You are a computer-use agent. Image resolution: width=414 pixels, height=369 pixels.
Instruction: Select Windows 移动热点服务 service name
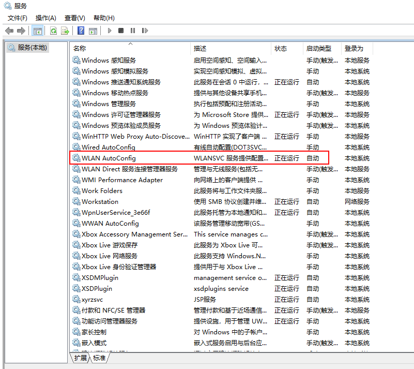[x=115, y=93]
